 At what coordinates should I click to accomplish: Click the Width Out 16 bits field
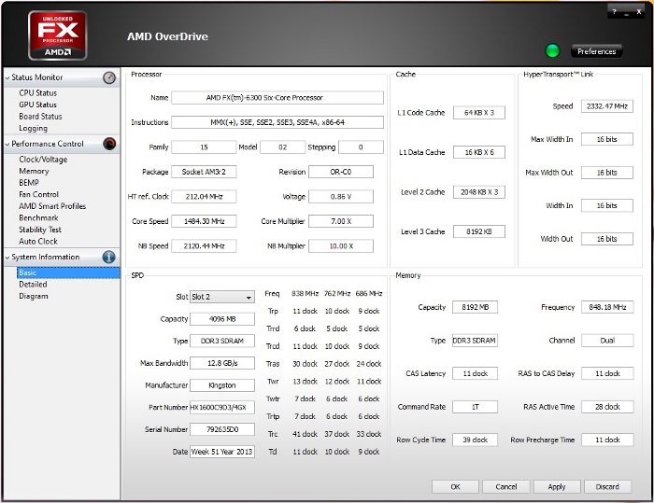(x=607, y=239)
